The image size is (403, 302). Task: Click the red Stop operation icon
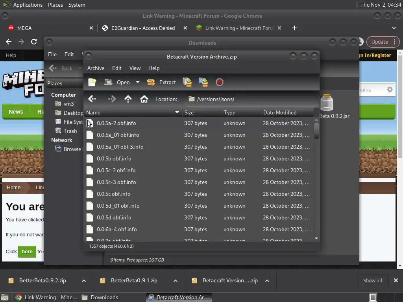click(x=220, y=82)
